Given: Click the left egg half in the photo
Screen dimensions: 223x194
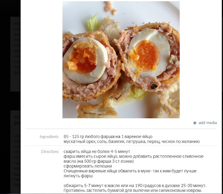Looking at the screenshot, I should pyautogui.click(x=85, y=60).
